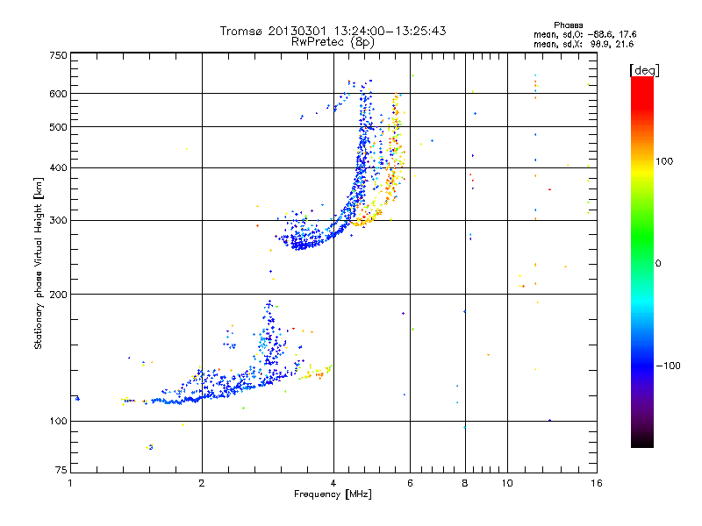Click the colorbar tick label "100"
Image resolution: width=702 pixels, height=526 pixels.
[x=664, y=161]
